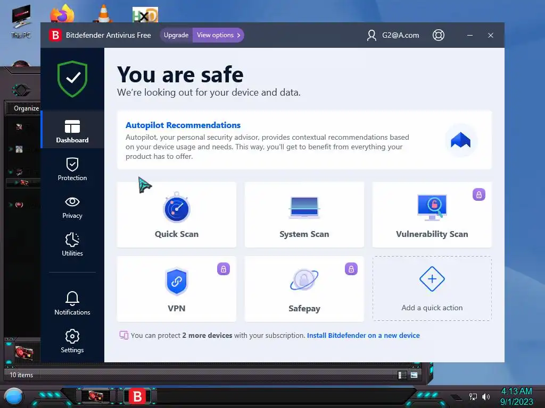
Task: Click the lock badge on VPN tile
Action: (224, 269)
